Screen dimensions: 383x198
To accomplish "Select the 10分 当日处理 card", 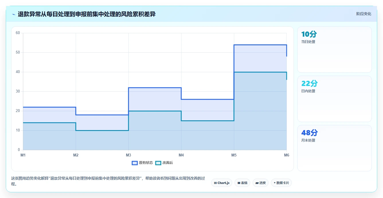I will click(335, 50).
